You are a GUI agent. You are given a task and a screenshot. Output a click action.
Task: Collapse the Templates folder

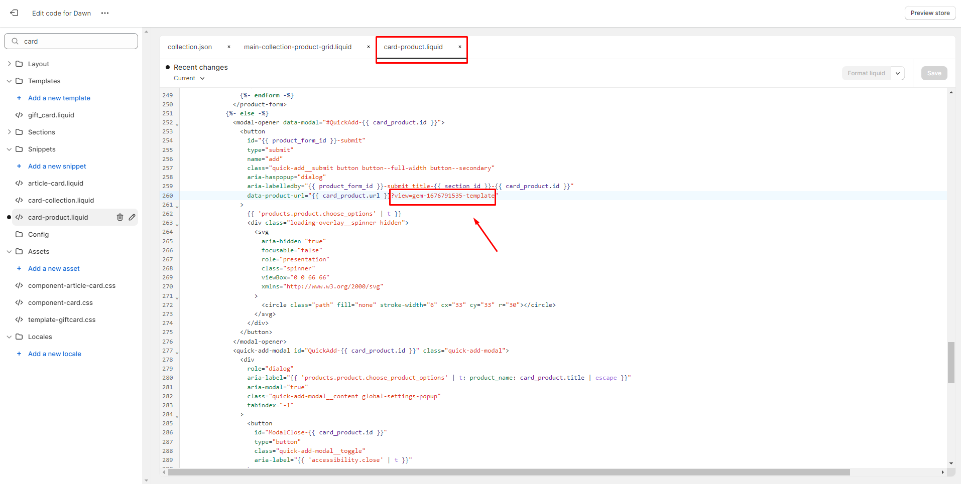[9, 81]
